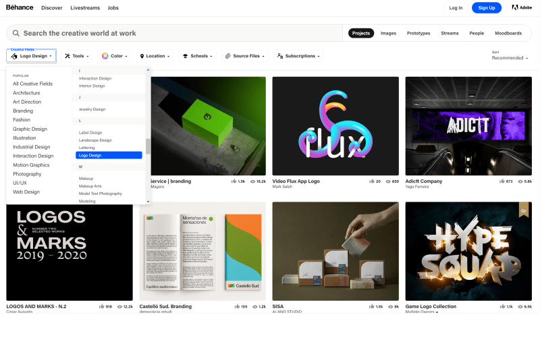
Task: Click the appreciate icon on Castelló Sud. Branding
Action: (238, 306)
